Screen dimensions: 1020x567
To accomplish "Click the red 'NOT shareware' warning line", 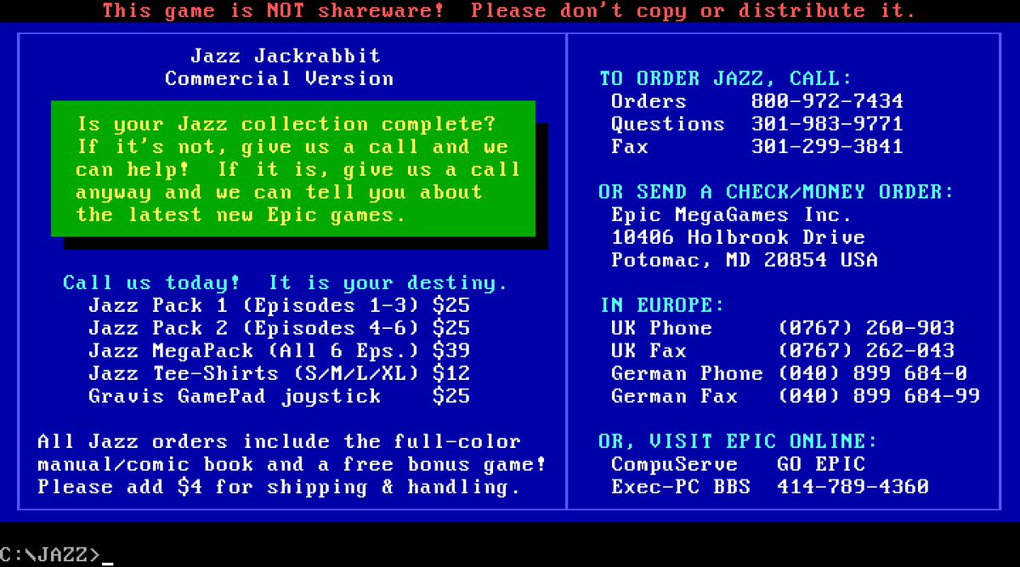I will [x=509, y=11].
